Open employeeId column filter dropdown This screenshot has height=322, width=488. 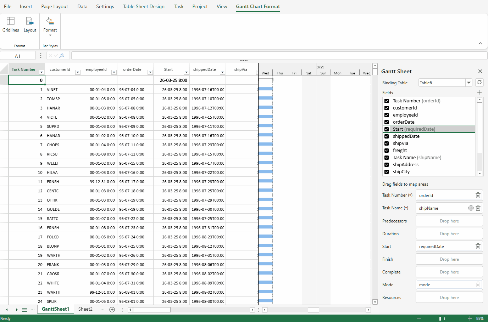tap(114, 72)
